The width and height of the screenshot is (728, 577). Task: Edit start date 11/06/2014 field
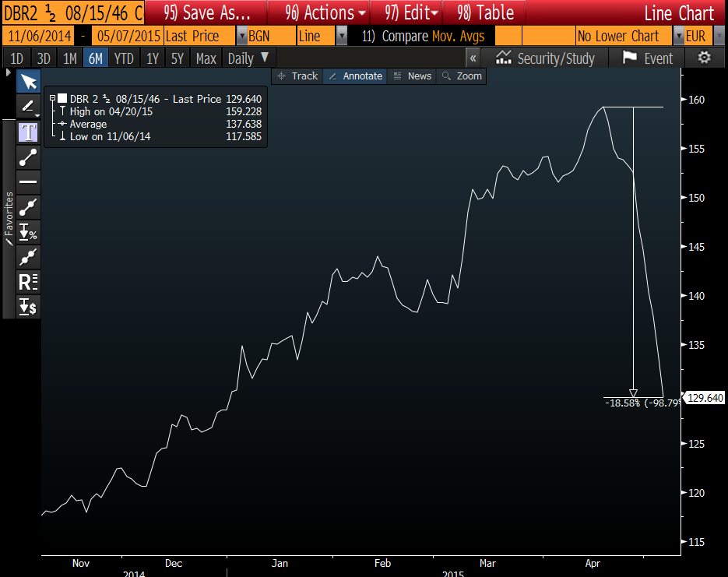click(x=39, y=36)
